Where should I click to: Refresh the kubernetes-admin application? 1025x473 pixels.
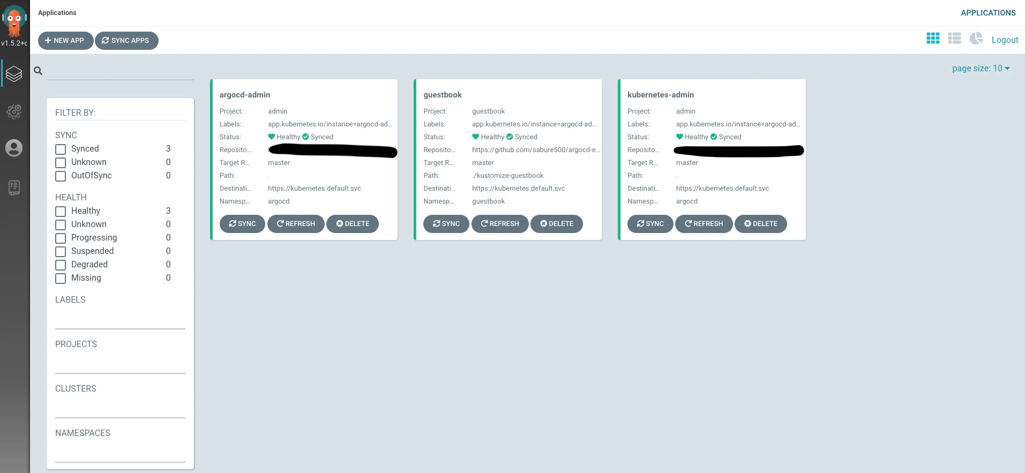point(704,224)
